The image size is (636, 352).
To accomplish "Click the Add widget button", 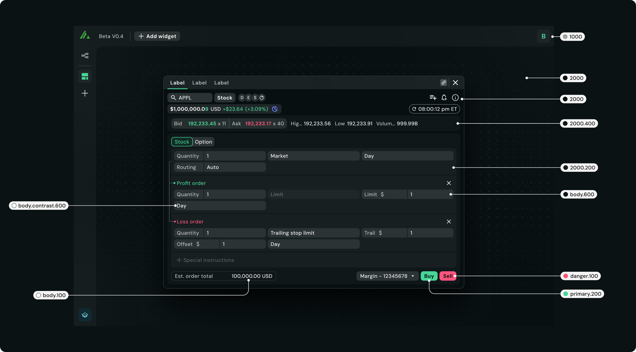I will 157,36.
